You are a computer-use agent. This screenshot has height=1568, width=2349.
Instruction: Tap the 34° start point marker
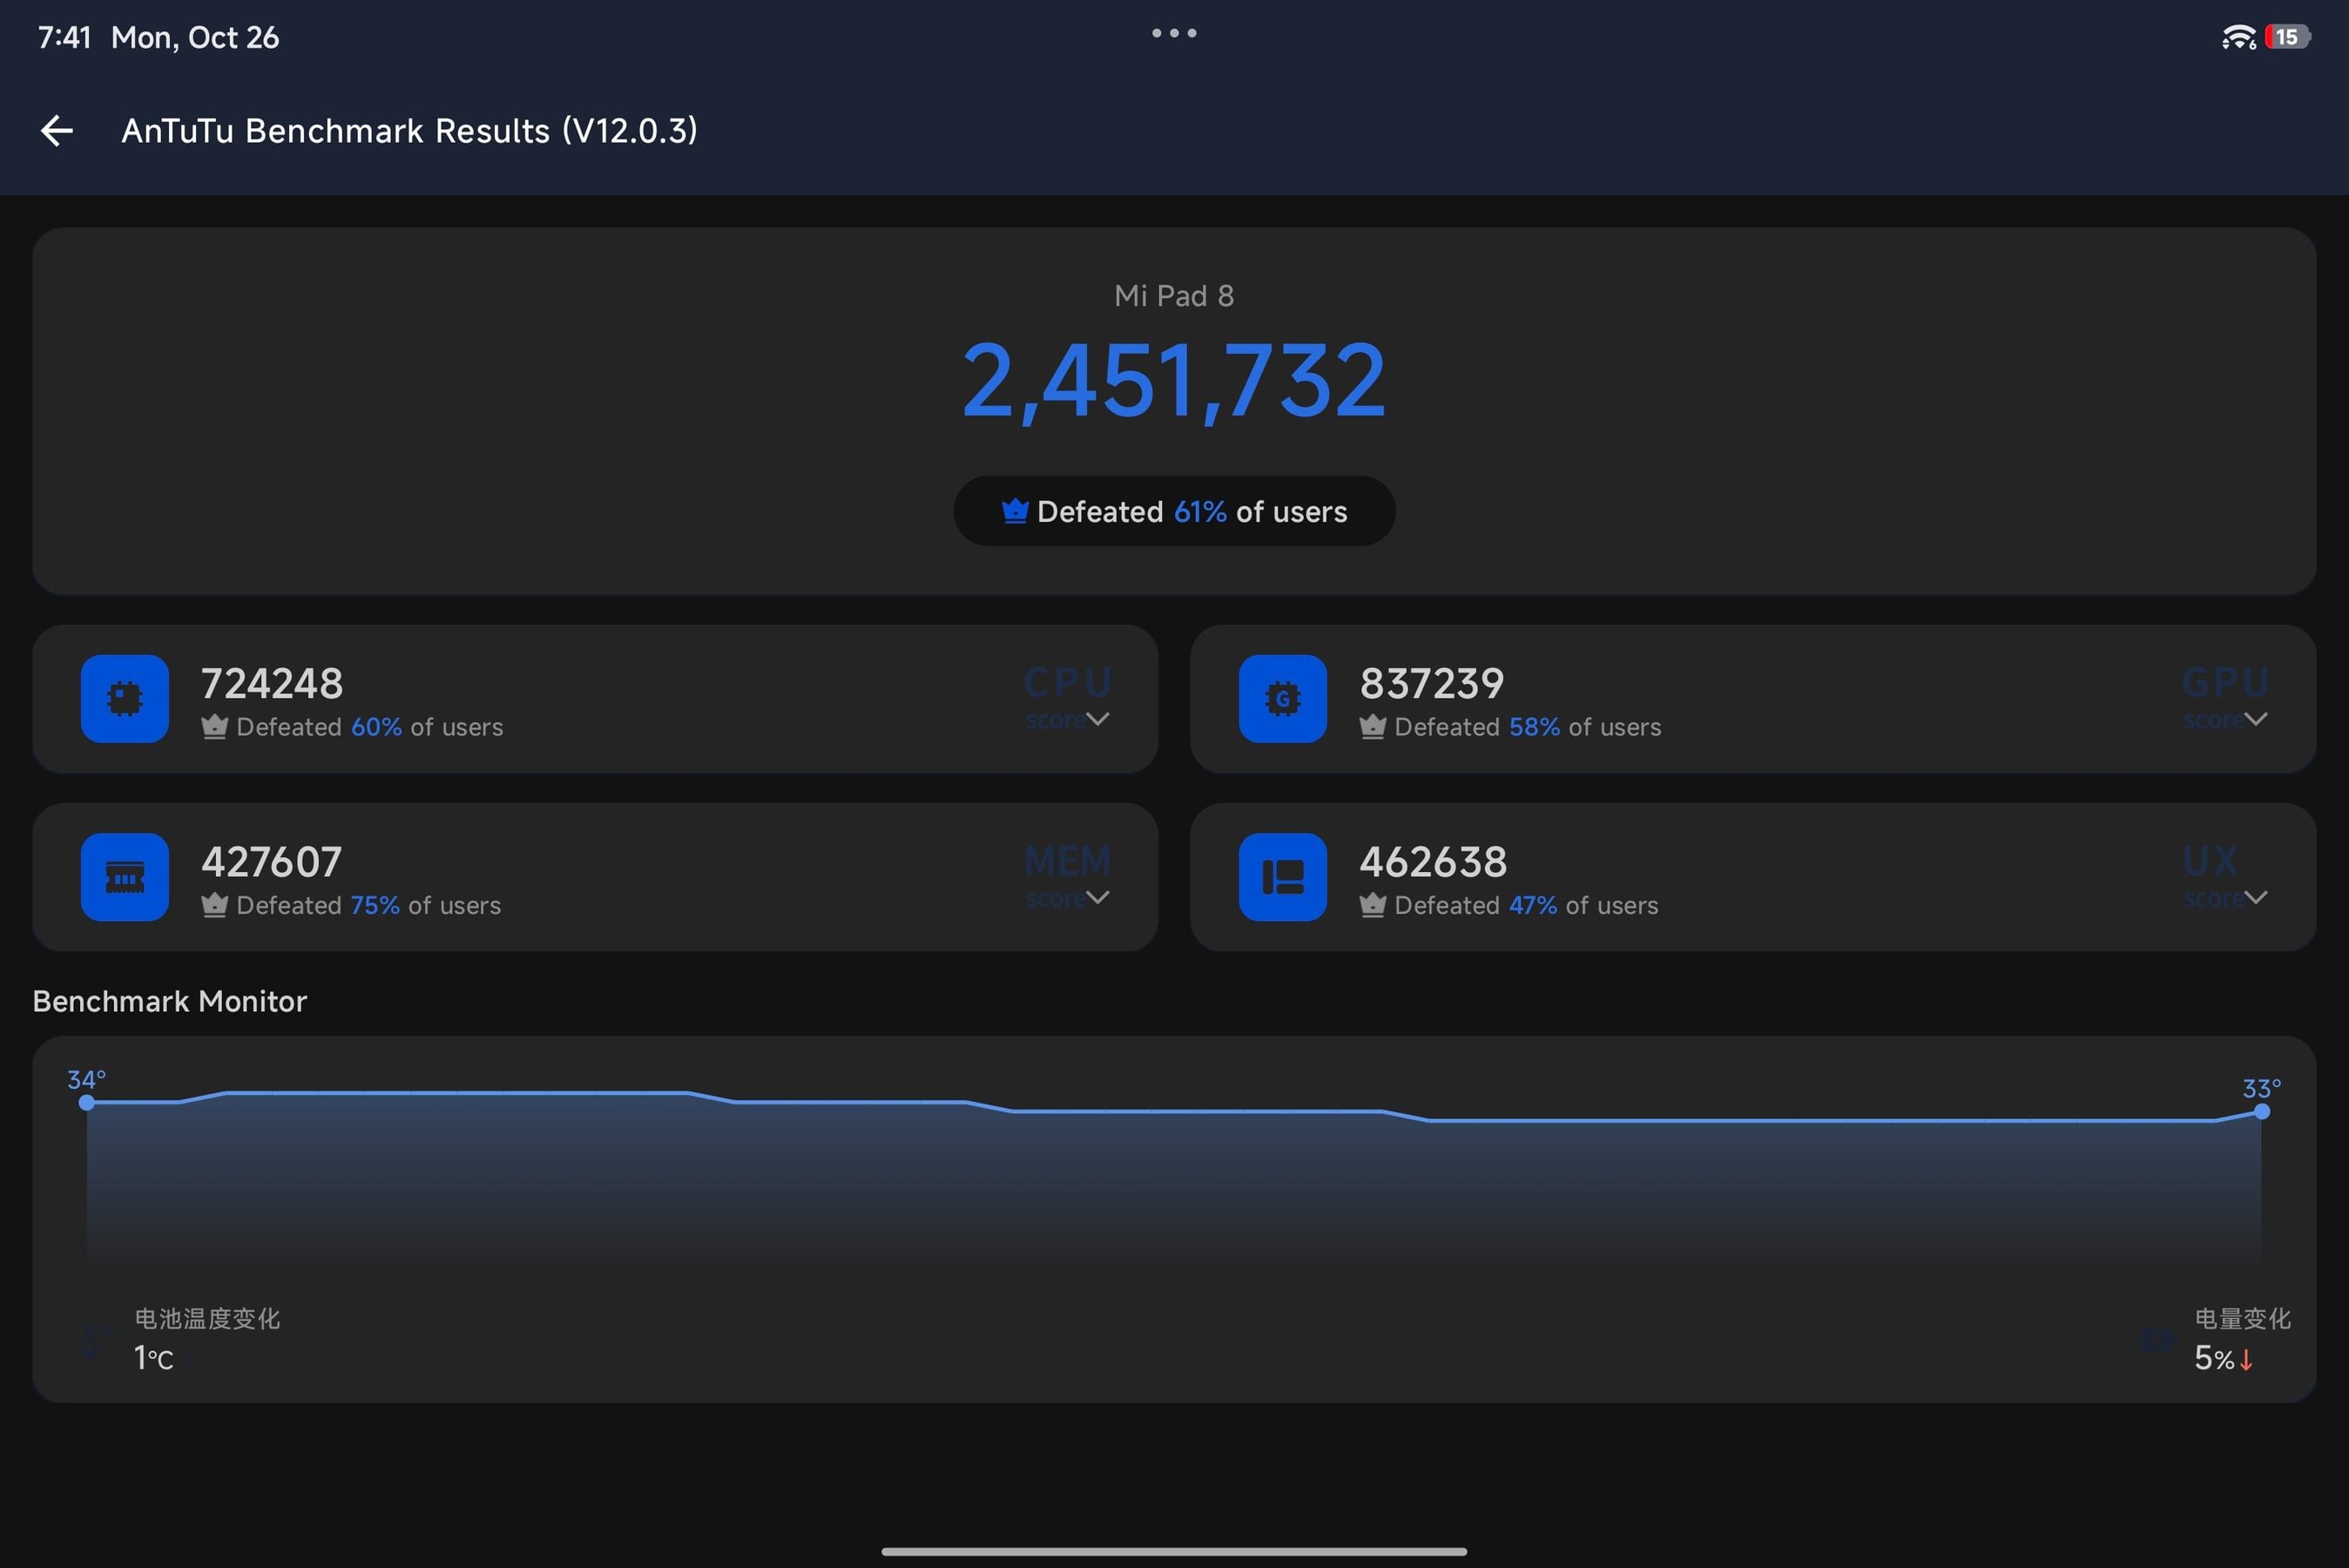tap(87, 1103)
